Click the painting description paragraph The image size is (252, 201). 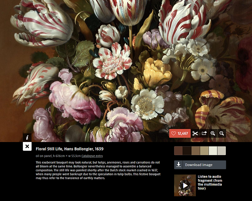98,170
